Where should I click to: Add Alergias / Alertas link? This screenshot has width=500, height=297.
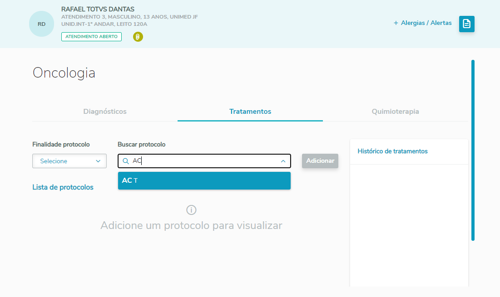(x=422, y=23)
